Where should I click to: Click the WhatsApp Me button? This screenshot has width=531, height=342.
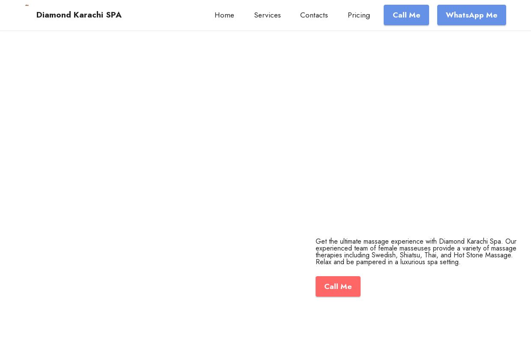[x=471, y=15]
